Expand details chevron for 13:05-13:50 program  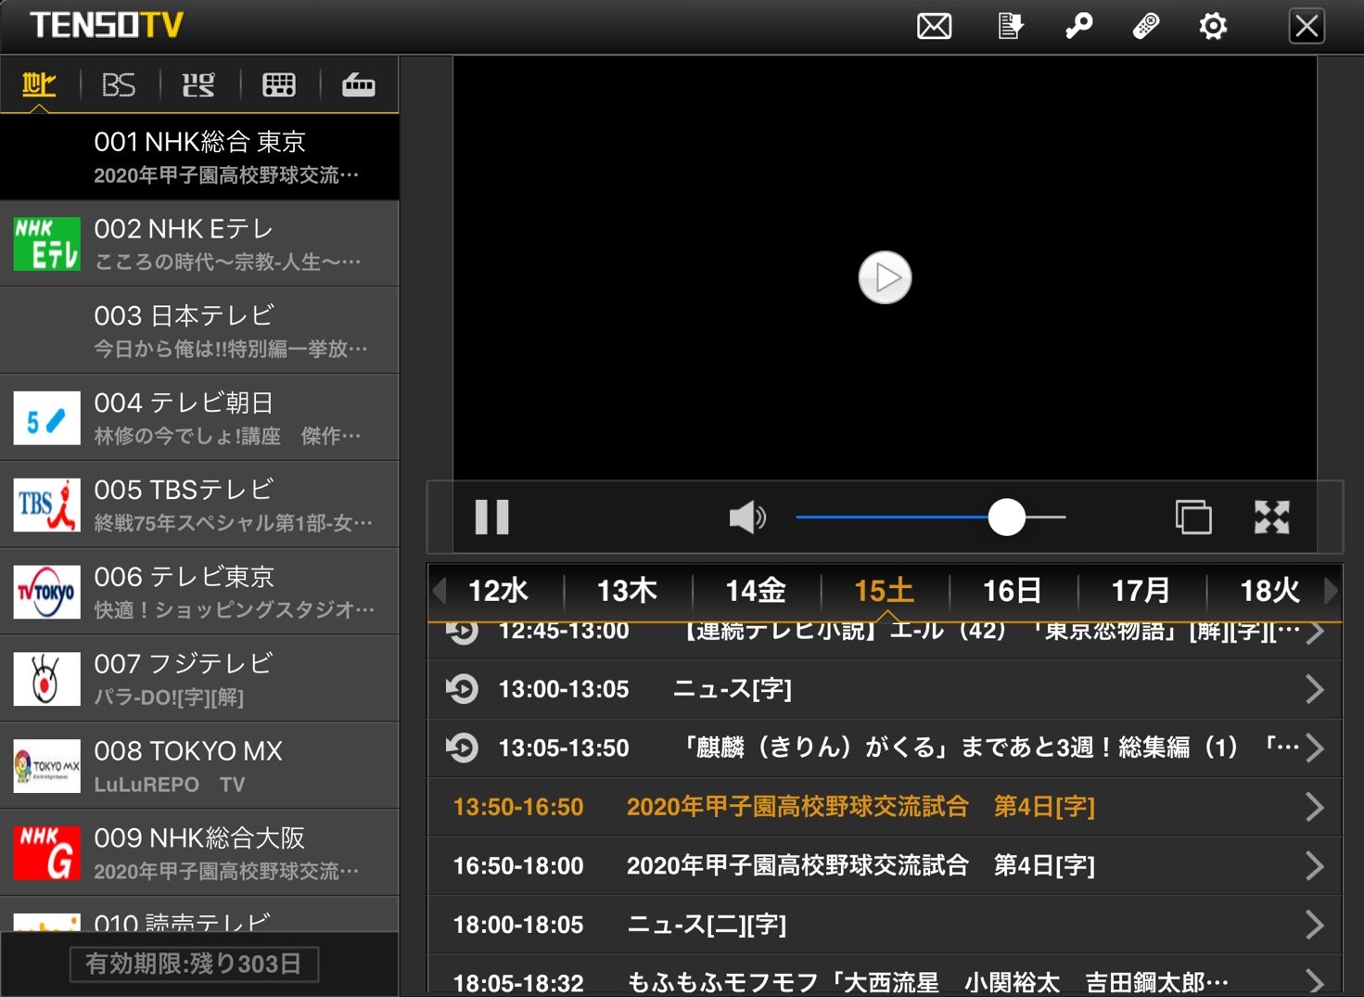[1315, 748]
